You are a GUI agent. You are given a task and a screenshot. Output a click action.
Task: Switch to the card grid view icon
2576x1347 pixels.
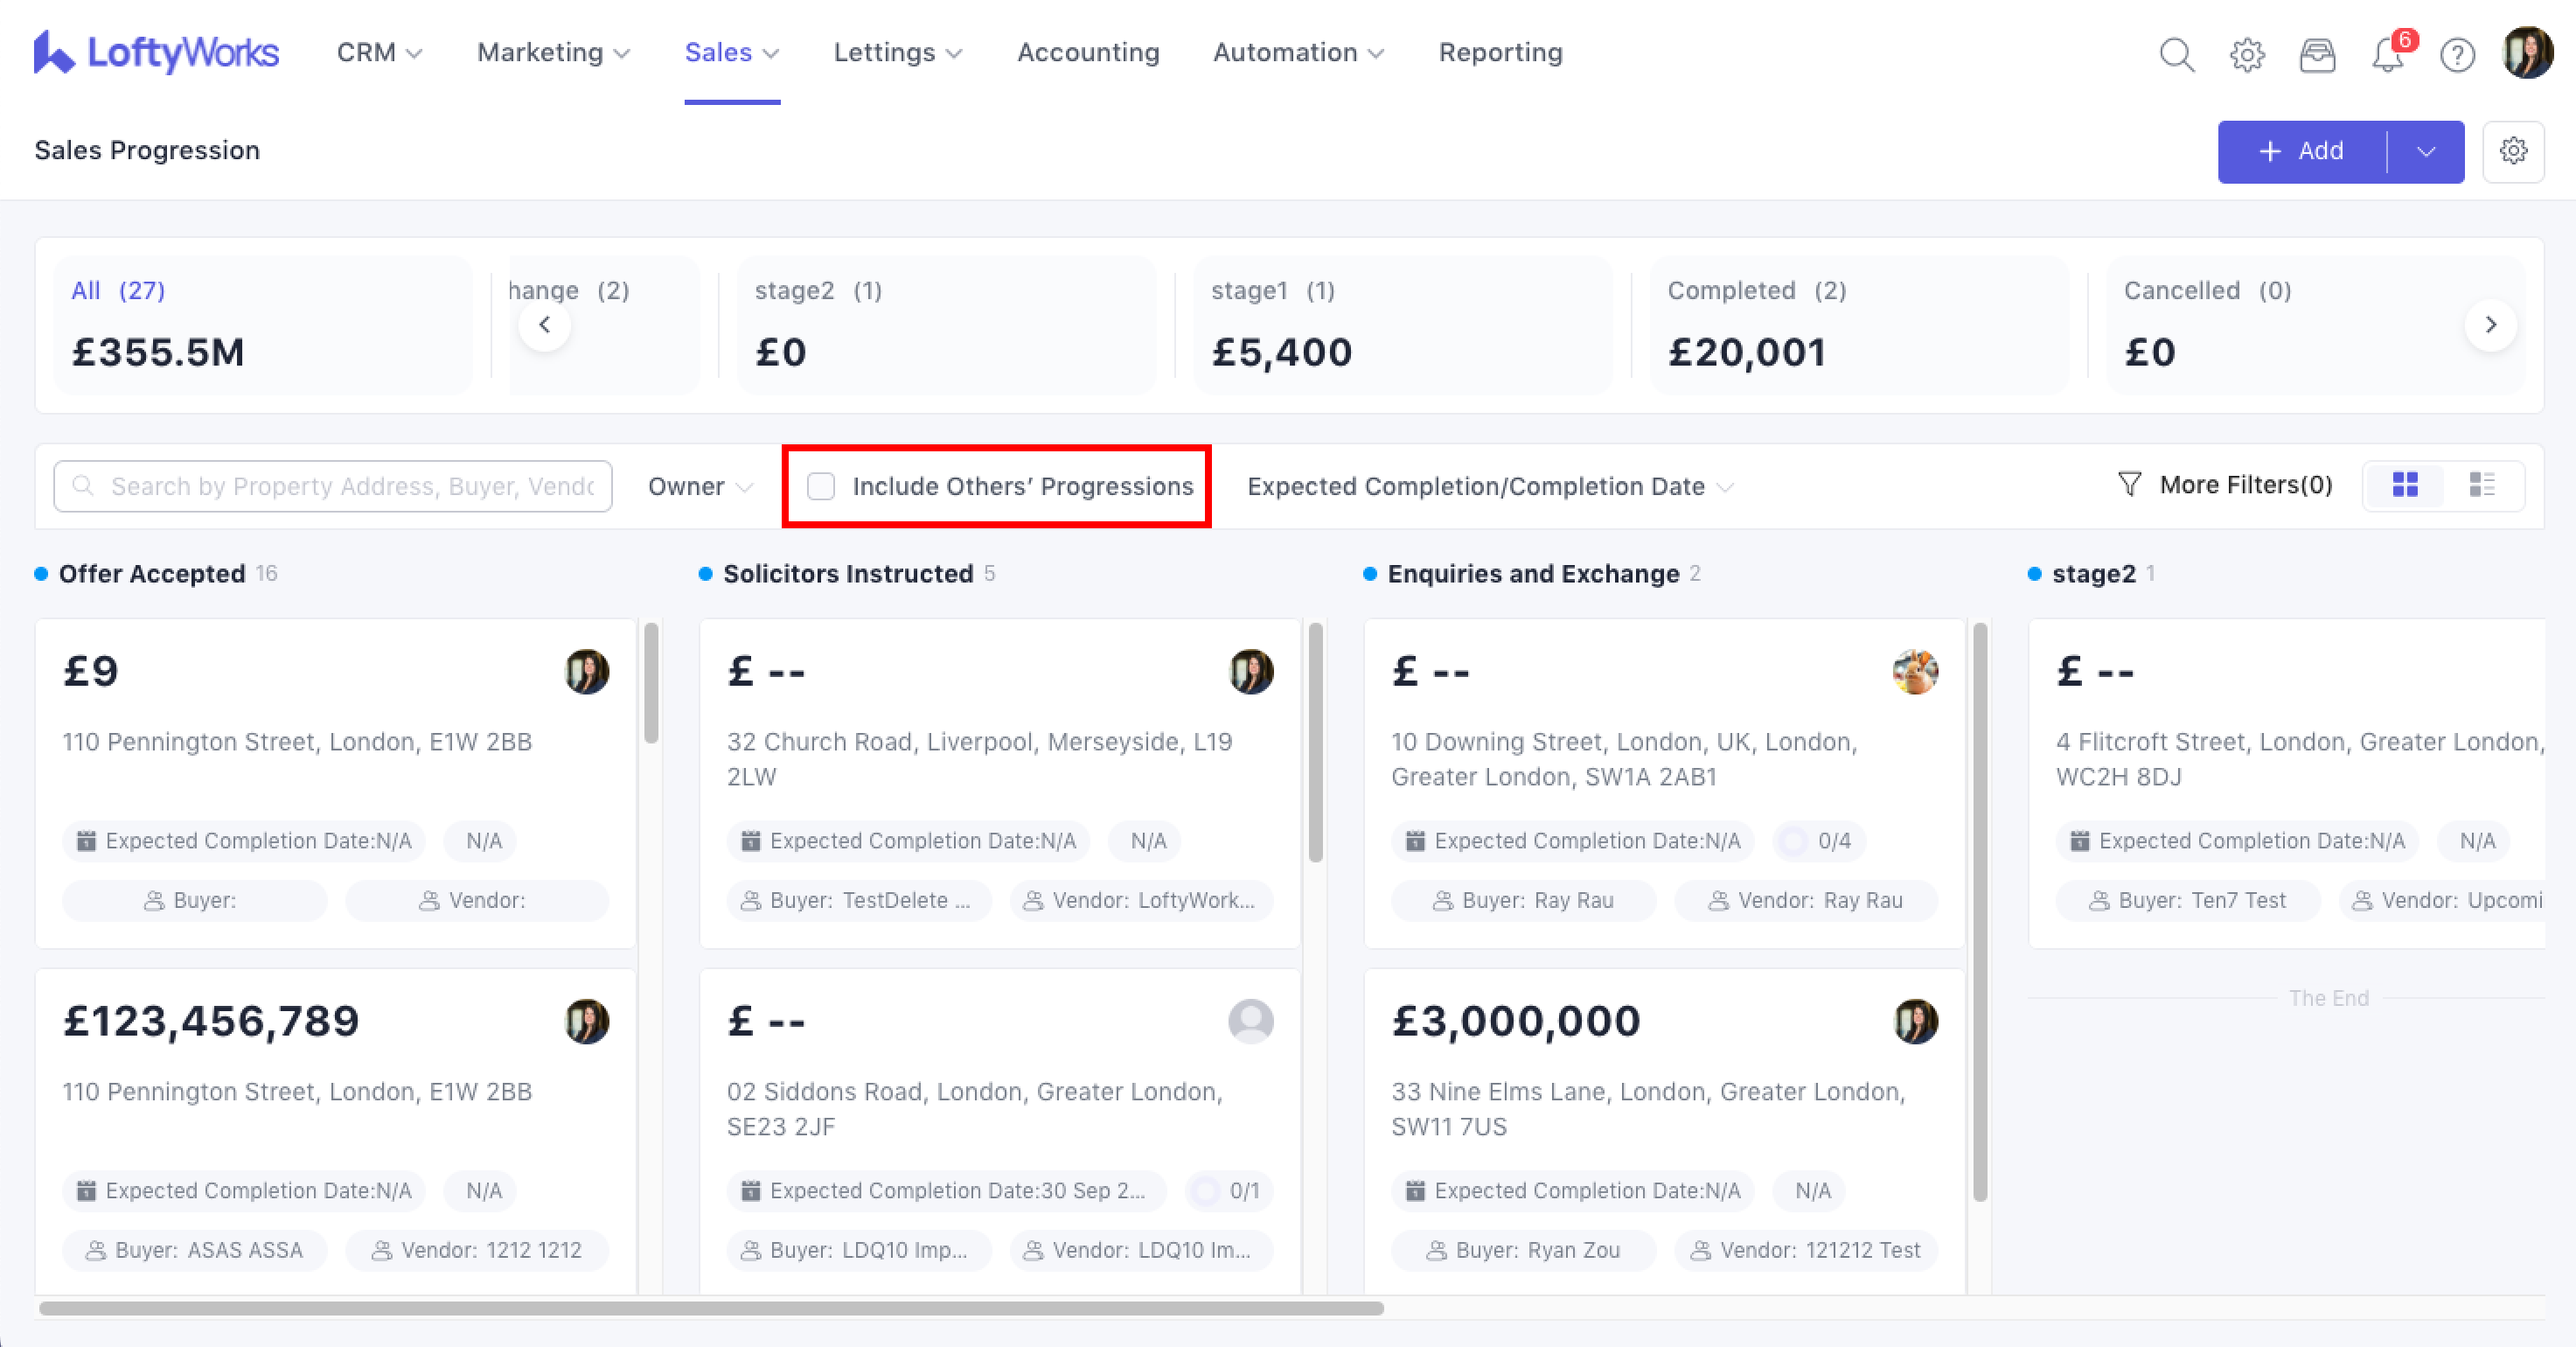pyautogui.click(x=2405, y=485)
